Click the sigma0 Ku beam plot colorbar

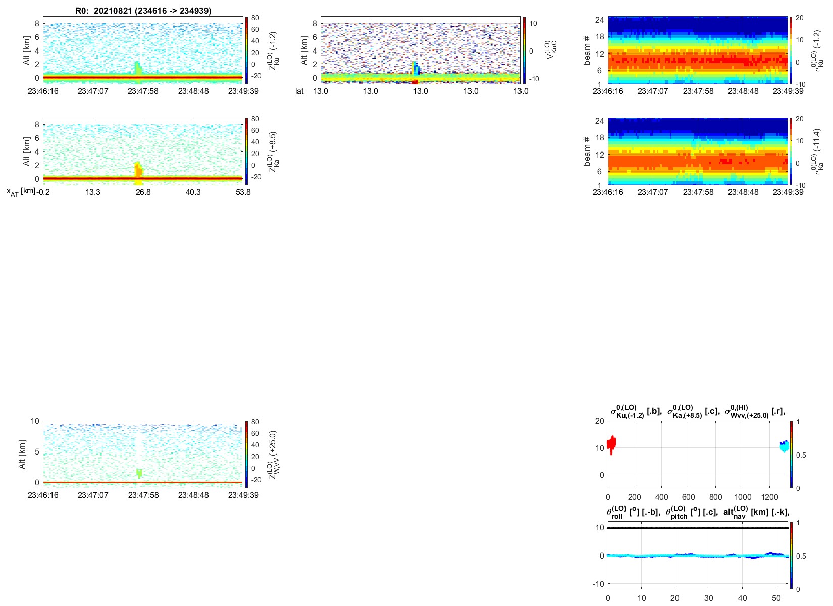point(791,50)
